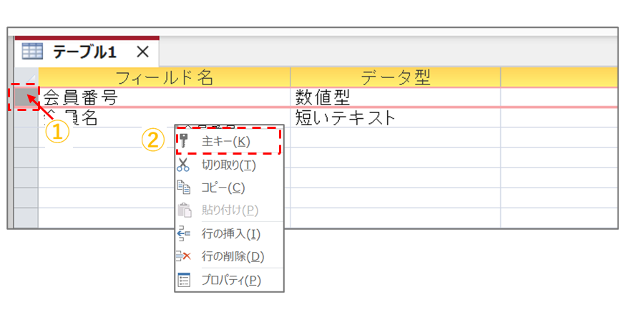Click the description cell right of 数値型

click(x=558, y=97)
